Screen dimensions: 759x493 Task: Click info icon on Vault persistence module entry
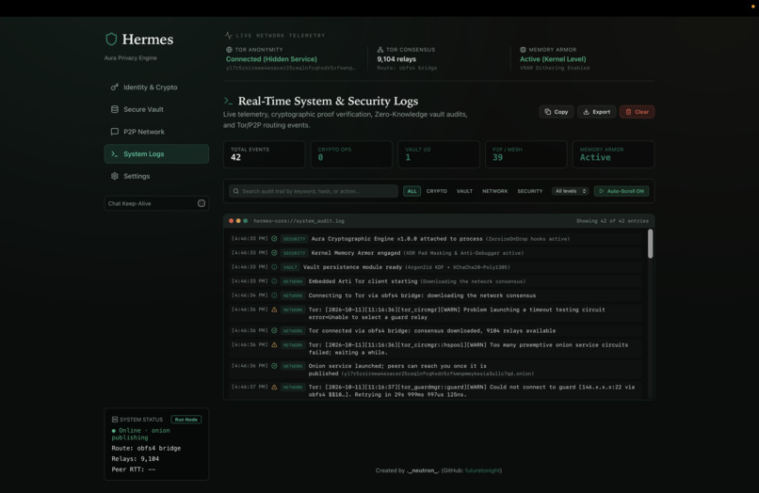274,266
